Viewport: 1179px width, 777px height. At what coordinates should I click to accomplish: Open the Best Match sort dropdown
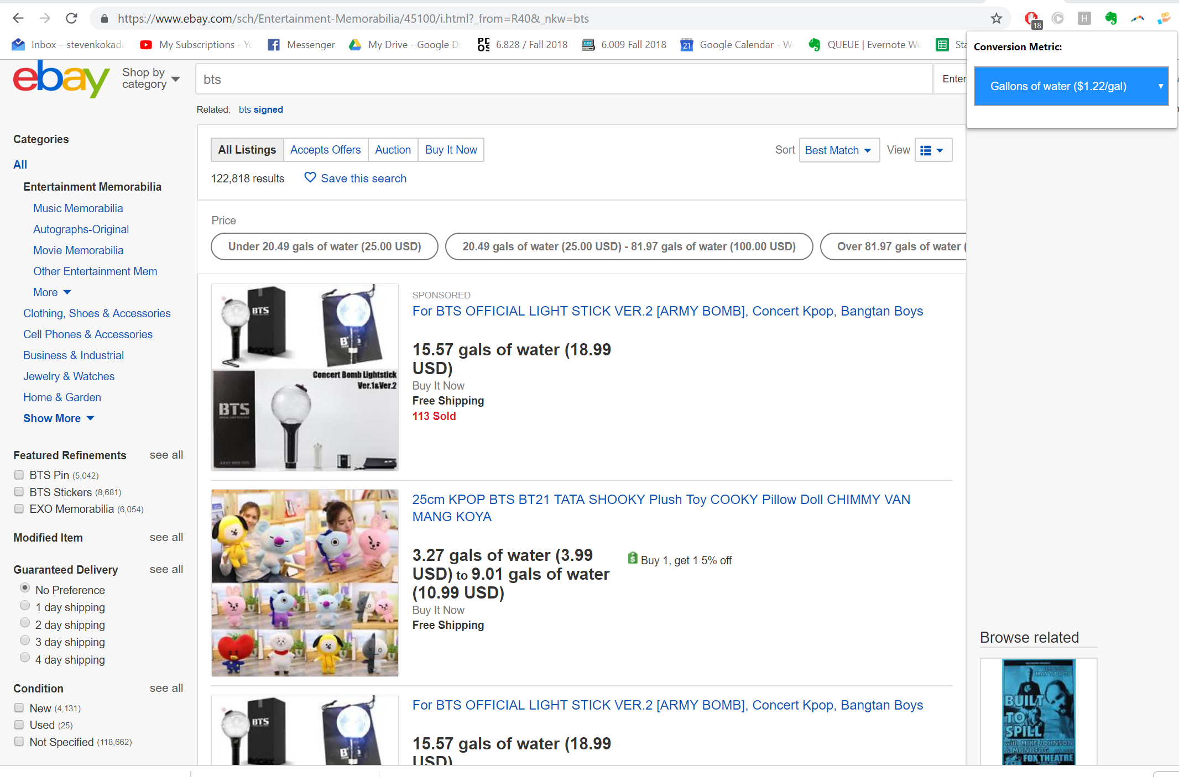[838, 150]
